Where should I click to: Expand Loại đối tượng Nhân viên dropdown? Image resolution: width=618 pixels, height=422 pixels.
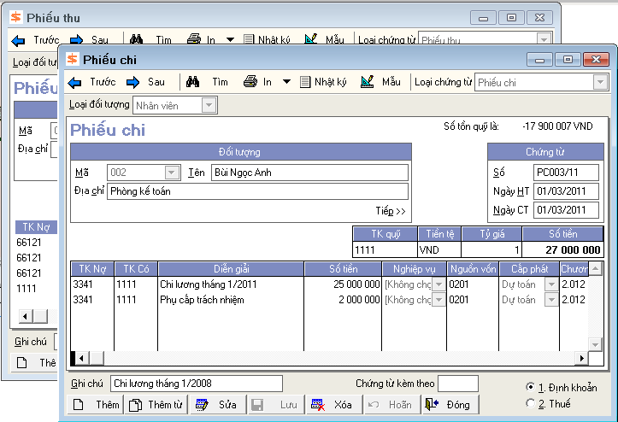[x=209, y=105]
